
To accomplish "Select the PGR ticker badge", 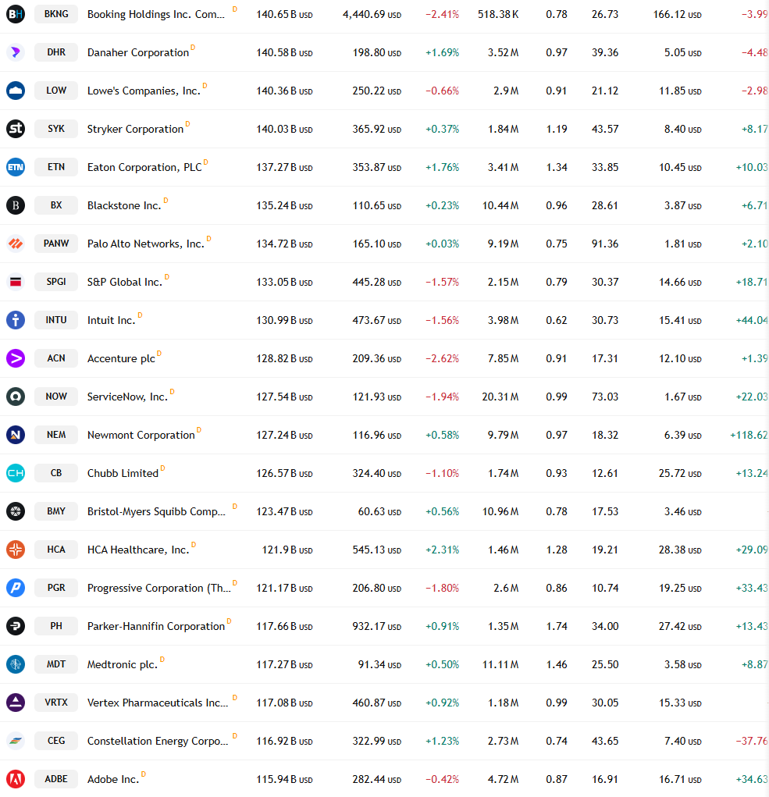I will point(56,588).
